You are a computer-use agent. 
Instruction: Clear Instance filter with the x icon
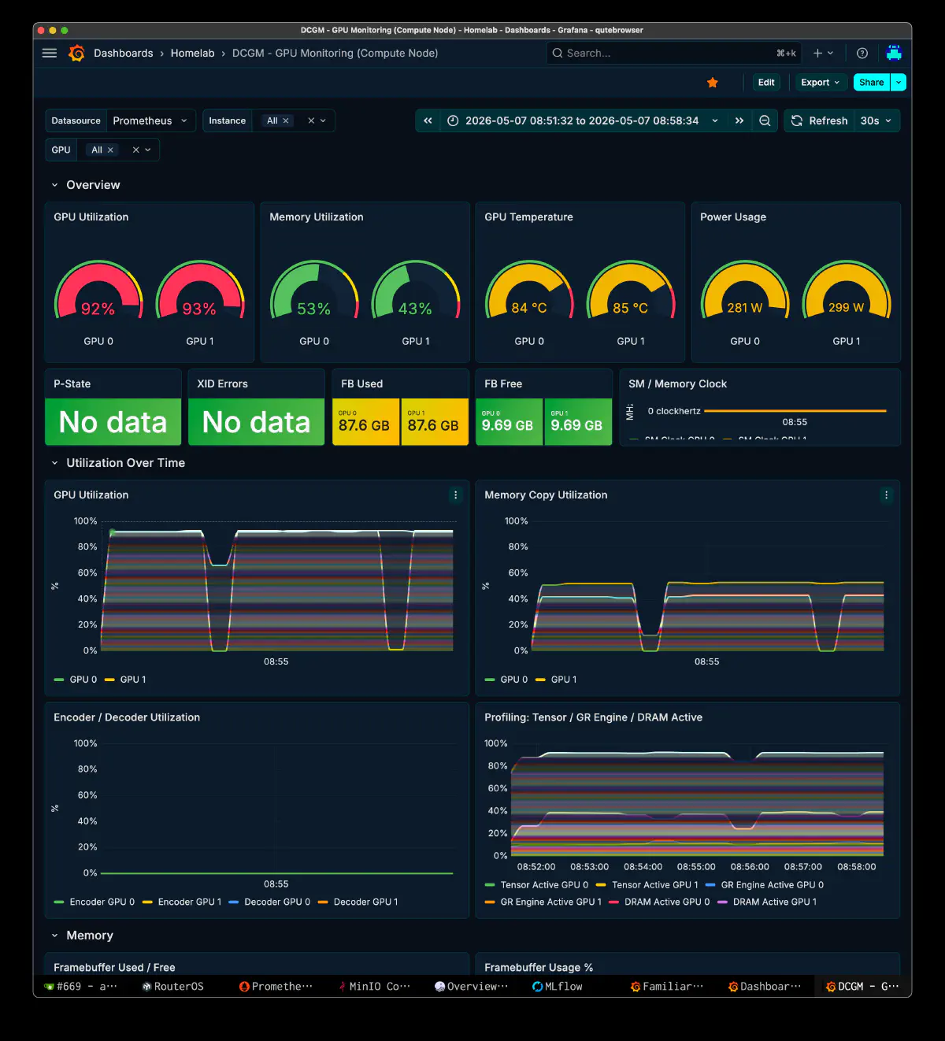click(311, 120)
